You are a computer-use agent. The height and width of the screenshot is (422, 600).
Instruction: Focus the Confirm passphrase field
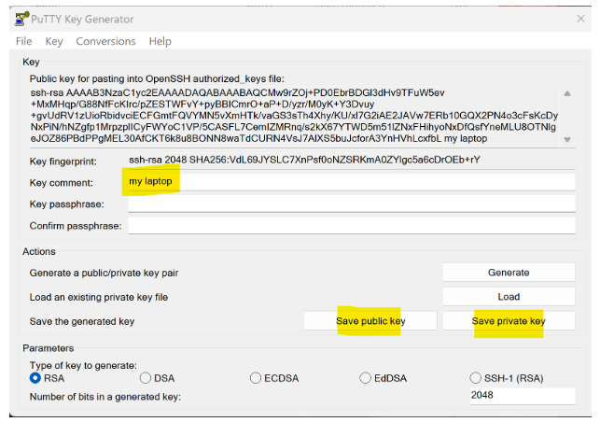(351, 226)
